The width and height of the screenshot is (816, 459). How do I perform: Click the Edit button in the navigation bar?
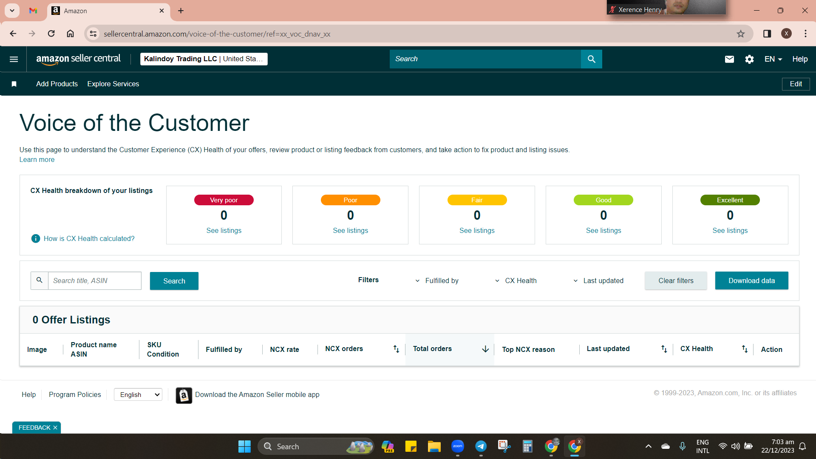tap(796, 84)
